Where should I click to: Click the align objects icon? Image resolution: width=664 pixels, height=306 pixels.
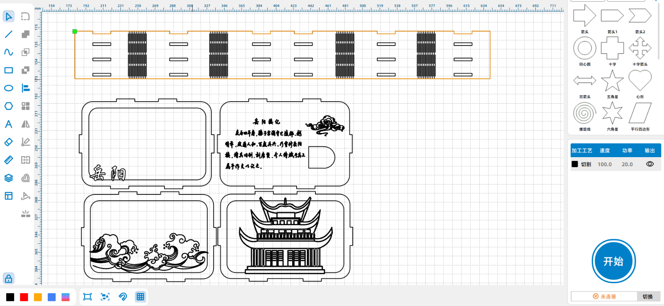coord(26,88)
